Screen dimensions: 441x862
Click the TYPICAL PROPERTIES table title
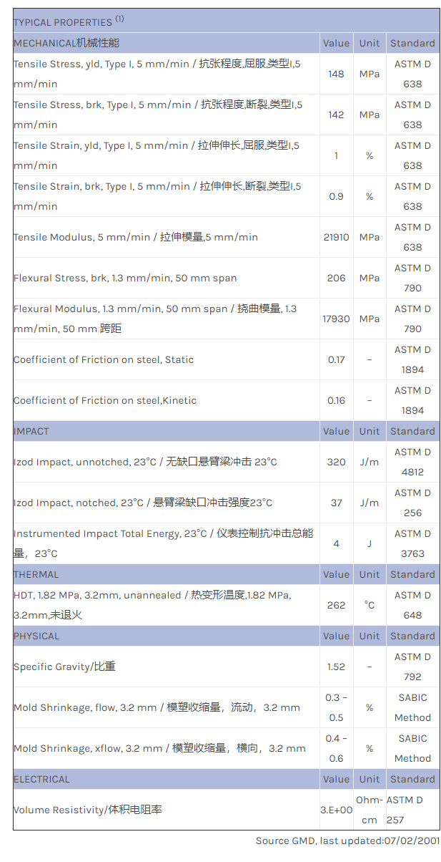[x=69, y=21]
